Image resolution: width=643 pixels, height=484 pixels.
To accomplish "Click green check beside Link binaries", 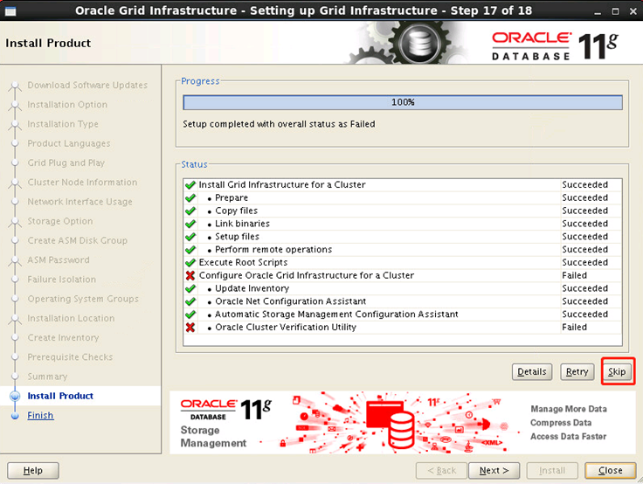I will [x=190, y=224].
